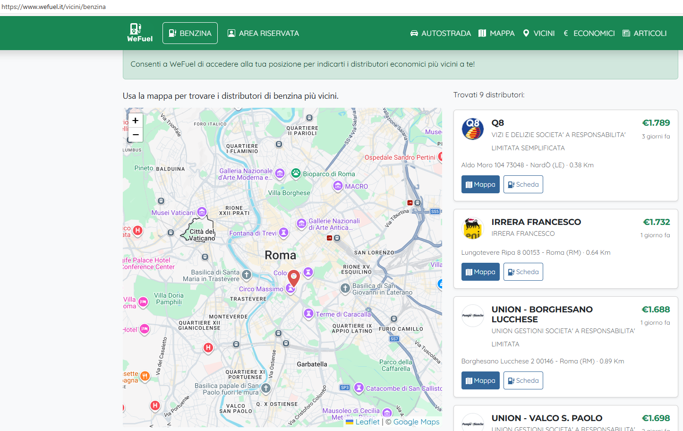Zoom in on the map
The height and width of the screenshot is (431, 683).
[x=136, y=121]
